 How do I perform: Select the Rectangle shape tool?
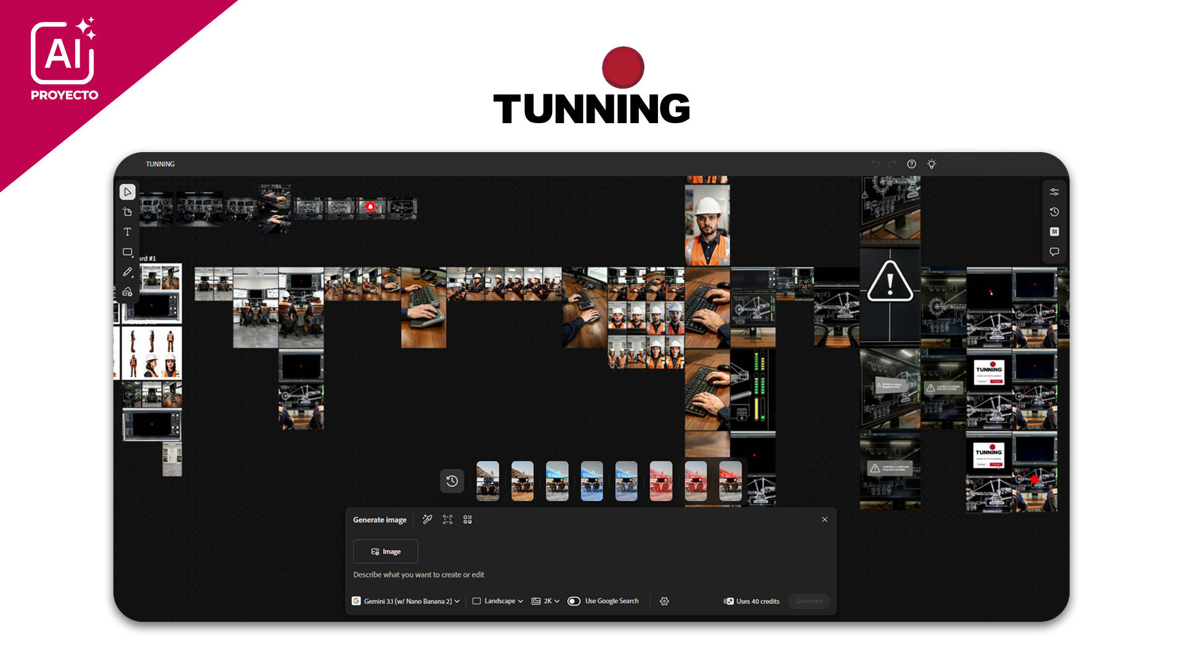[128, 252]
